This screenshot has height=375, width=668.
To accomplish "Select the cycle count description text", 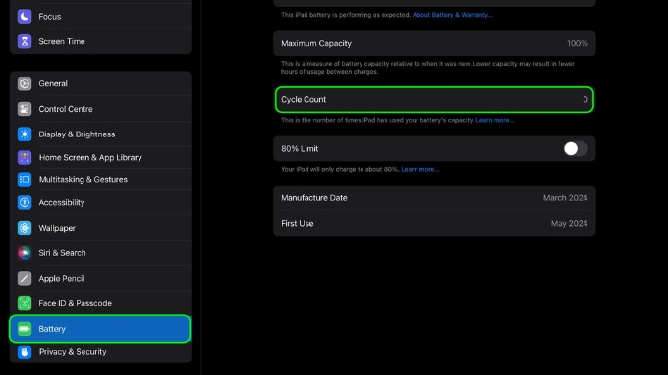I will 377,120.
